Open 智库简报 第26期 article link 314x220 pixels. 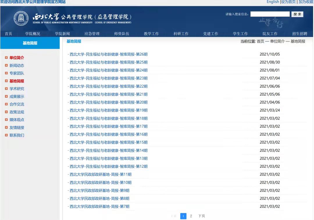108,54
